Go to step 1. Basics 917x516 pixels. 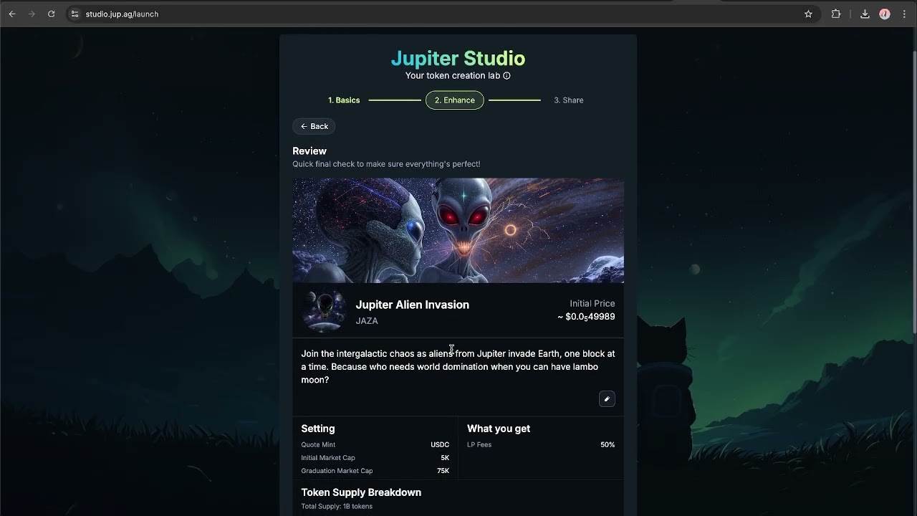[344, 100]
